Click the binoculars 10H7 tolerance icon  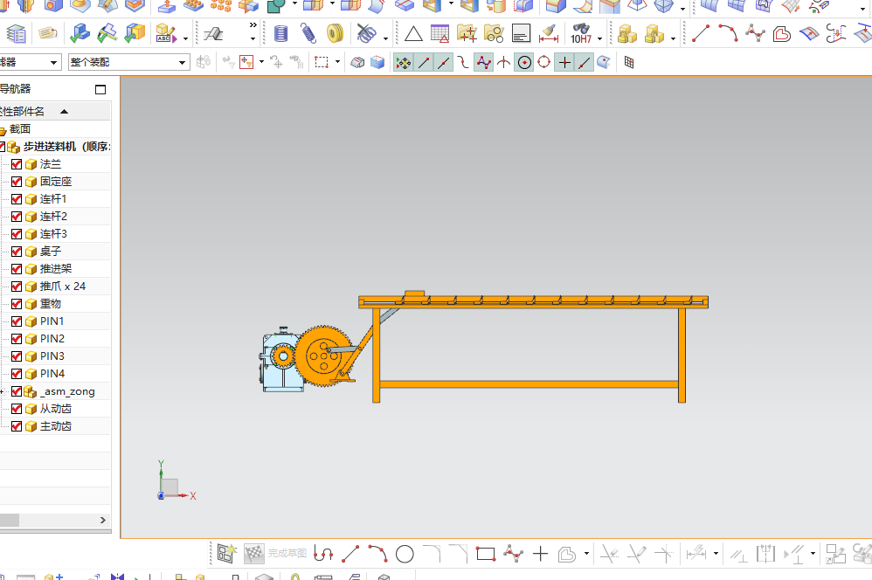coord(580,33)
